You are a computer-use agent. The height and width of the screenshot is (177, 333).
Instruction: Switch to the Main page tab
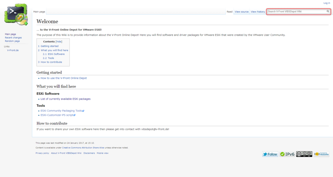tap(39, 12)
